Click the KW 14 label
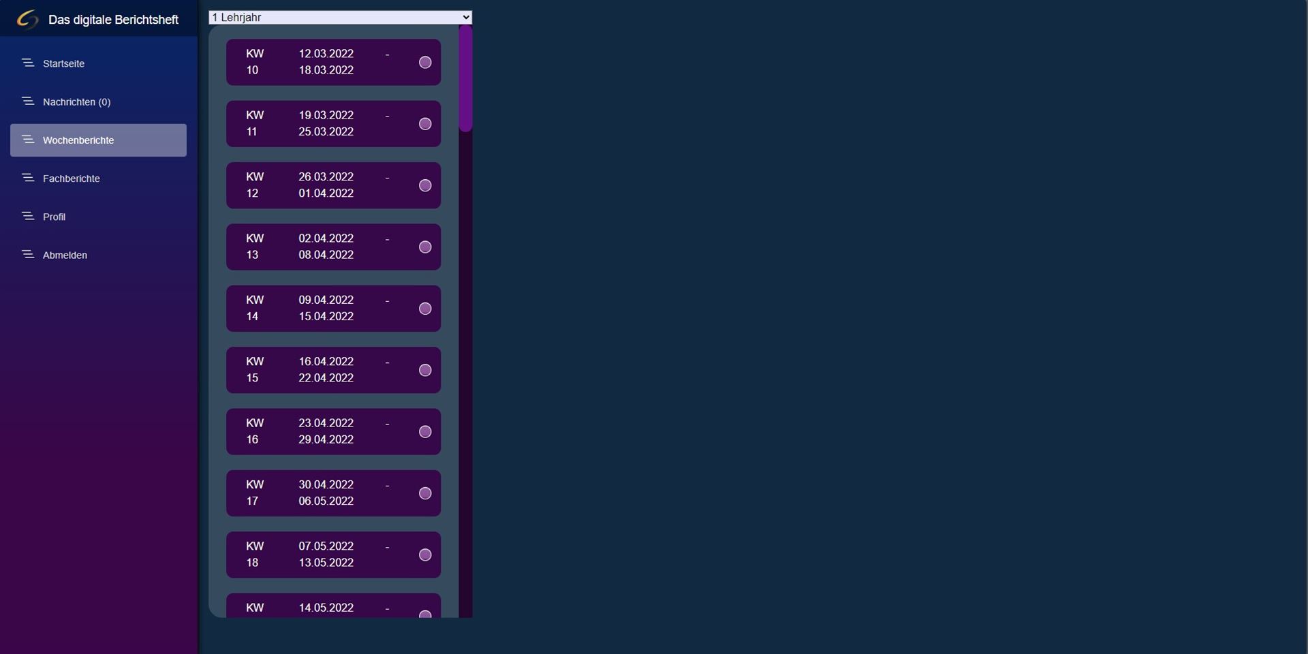 255,308
